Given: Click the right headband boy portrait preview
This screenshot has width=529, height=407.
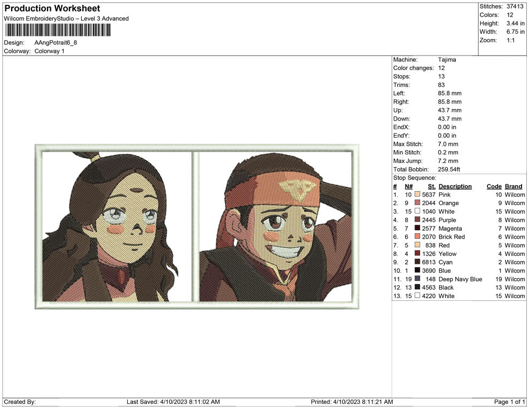Looking at the screenshot, I should [x=276, y=226].
